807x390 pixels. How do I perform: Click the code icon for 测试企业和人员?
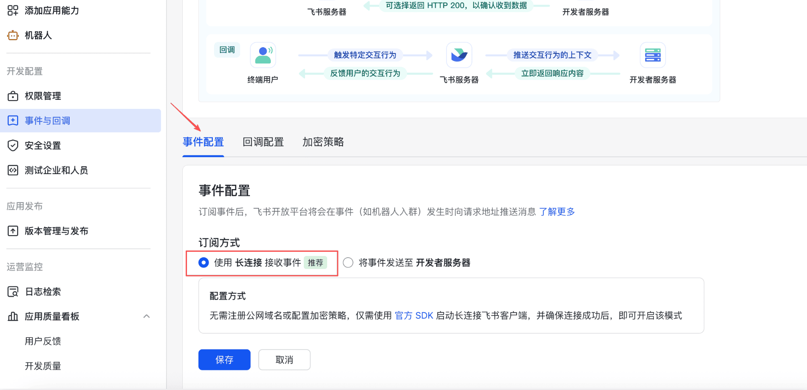(13, 170)
